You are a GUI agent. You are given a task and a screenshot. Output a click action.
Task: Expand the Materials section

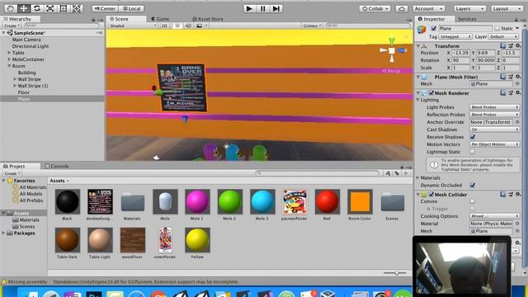click(418, 178)
